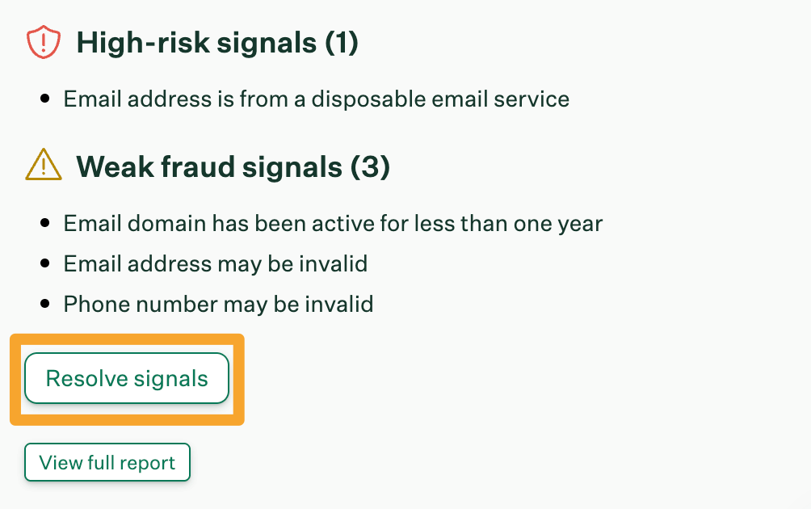The image size is (811, 509).
Task: Click the Phone number may be invalid signal
Action: point(218,304)
